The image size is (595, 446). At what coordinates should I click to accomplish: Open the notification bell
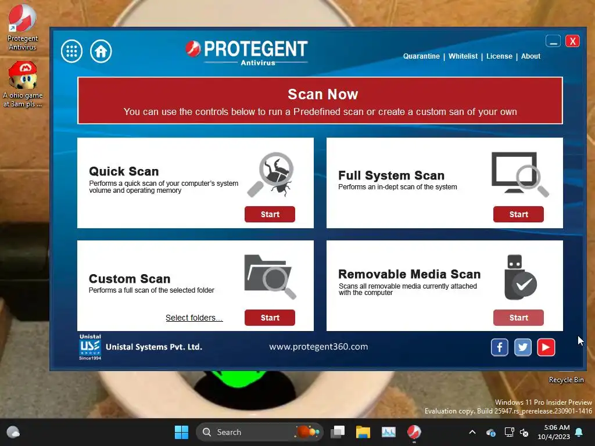click(579, 432)
